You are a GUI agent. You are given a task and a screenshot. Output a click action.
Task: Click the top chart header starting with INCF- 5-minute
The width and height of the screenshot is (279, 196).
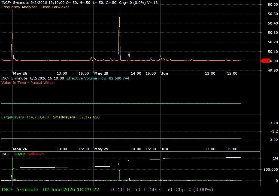(79, 3)
